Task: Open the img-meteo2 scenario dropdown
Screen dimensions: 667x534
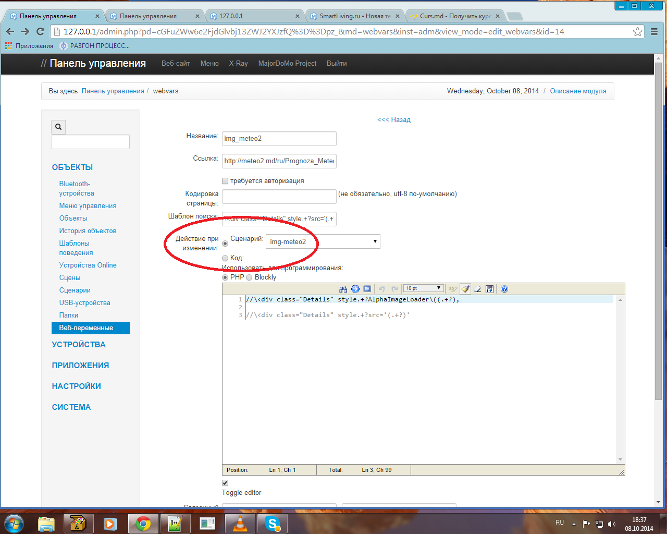Action: [323, 241]
